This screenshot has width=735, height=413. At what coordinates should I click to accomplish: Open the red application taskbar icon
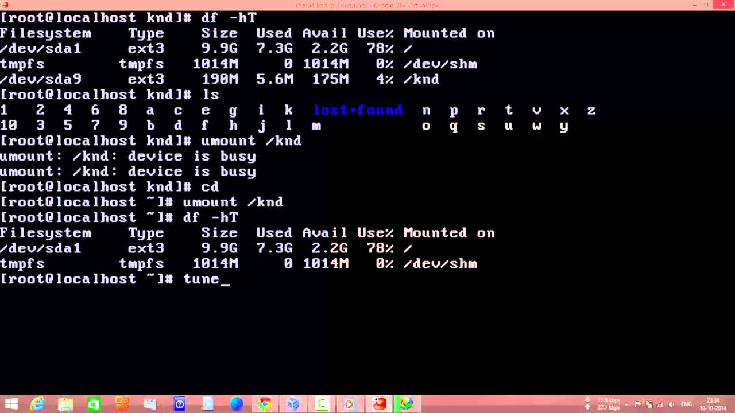click(378, 404)
